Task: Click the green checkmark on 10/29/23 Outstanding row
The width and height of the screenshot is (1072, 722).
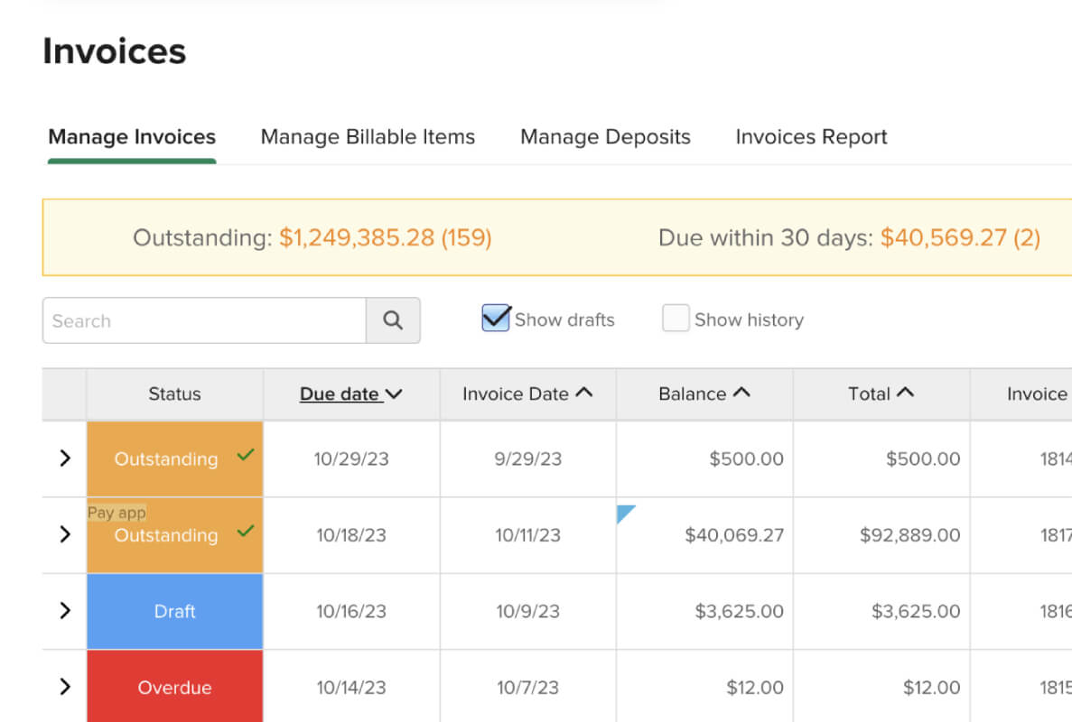Action: click(x=246, y=455)
